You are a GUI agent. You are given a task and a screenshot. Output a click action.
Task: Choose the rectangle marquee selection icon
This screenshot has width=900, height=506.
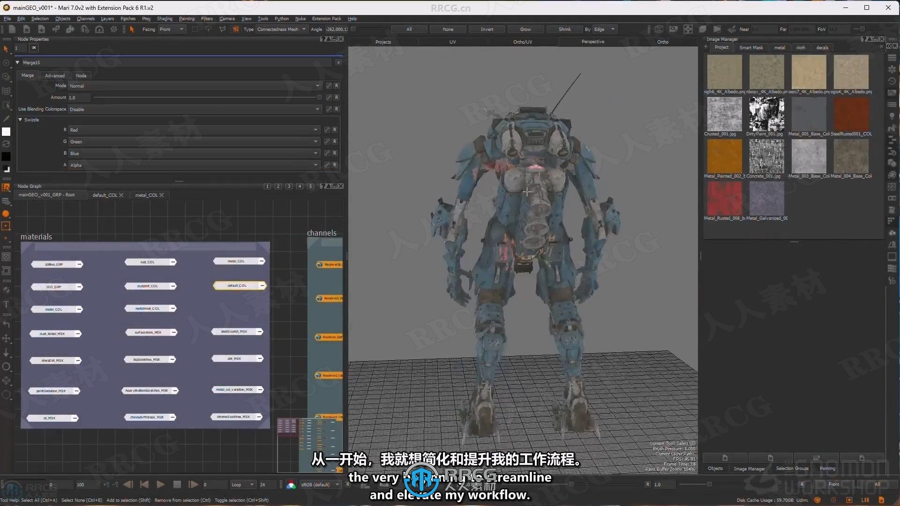click(x=195, y=29)
